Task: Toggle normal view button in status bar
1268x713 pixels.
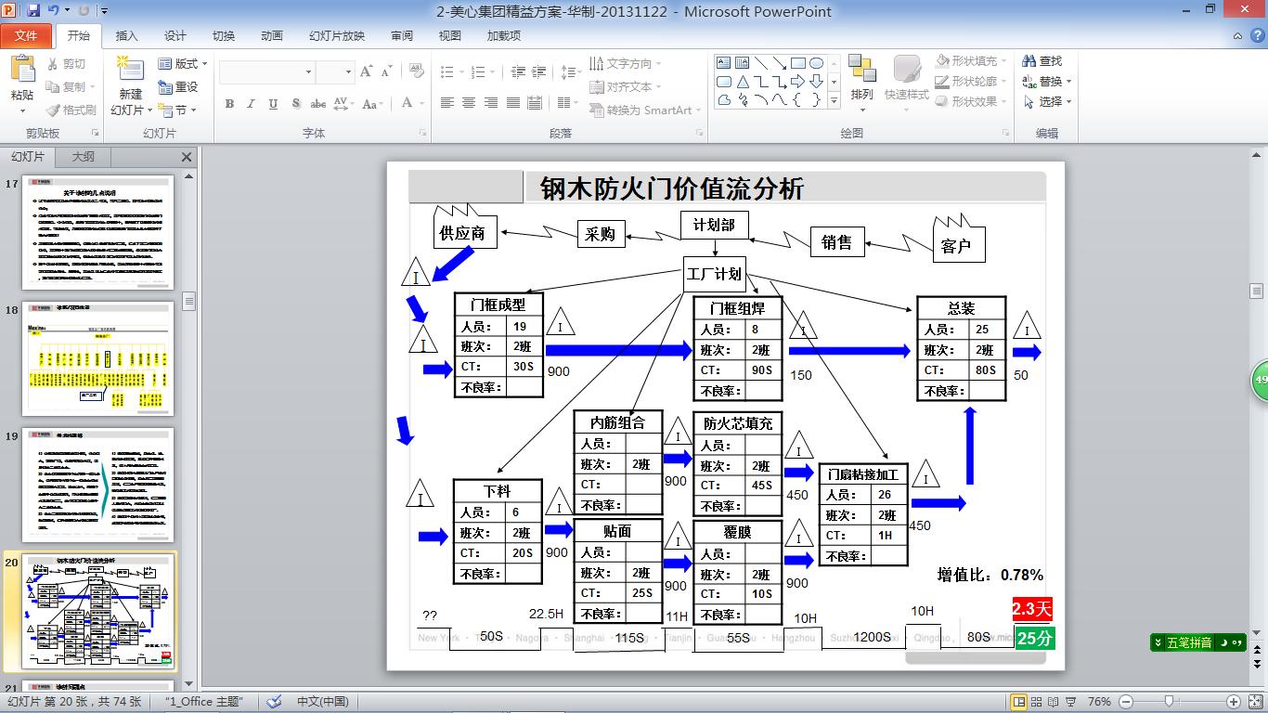Action: point(1019,702)
